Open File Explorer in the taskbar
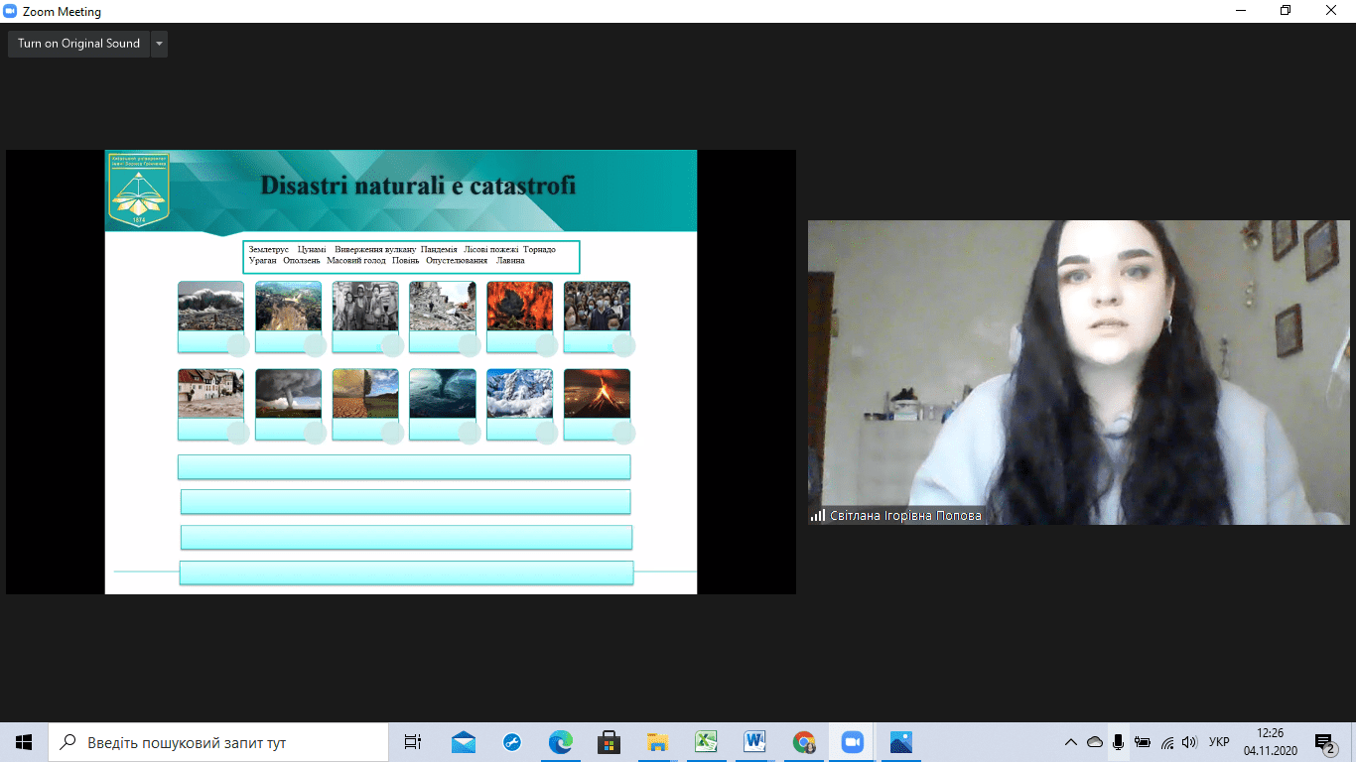1356x762 pixels. (x=657, y=742)
